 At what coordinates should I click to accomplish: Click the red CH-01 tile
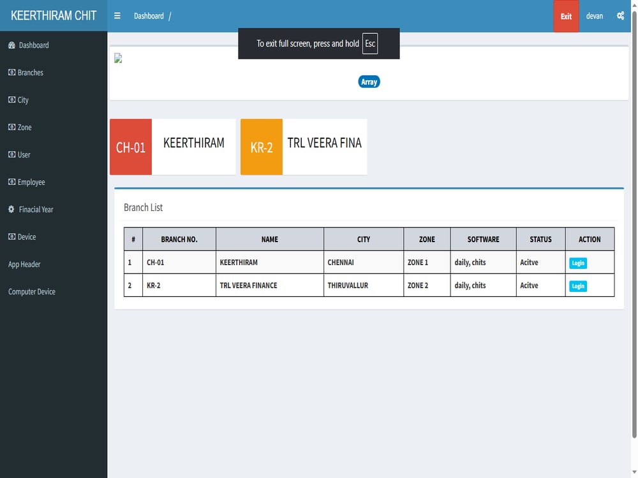tap(131, 147)
